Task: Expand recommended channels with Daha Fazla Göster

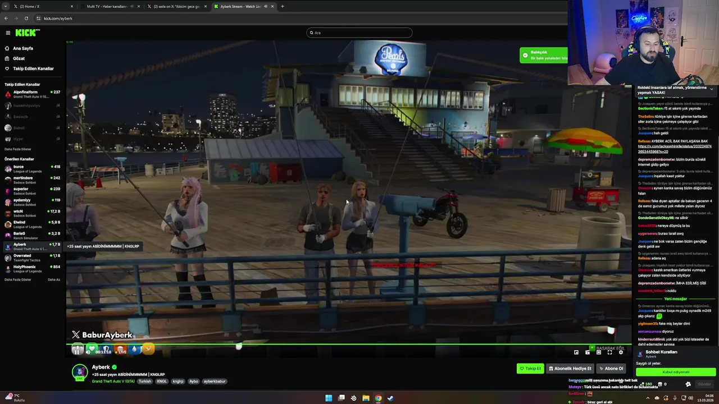Action: pos(18,279)
